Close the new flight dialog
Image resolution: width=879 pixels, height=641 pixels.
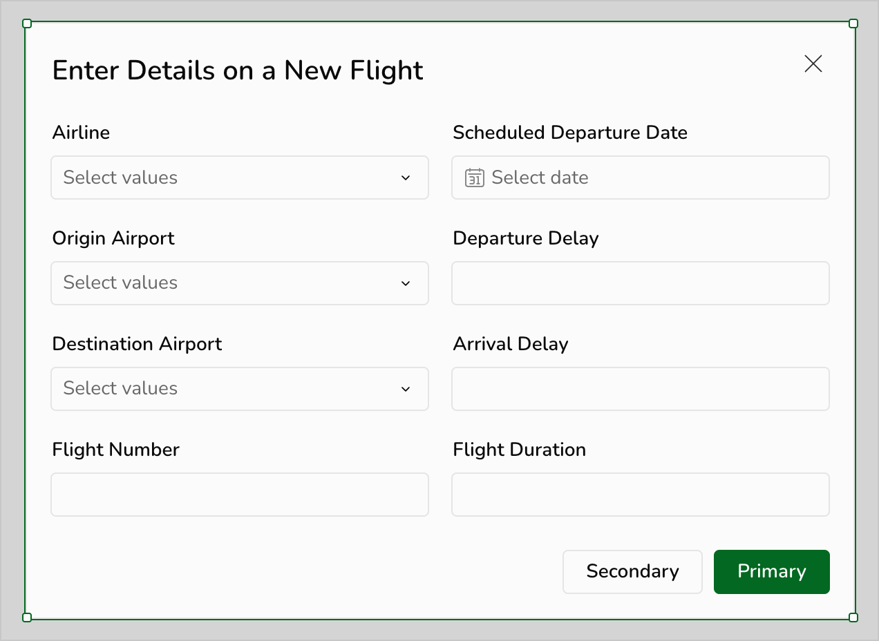pos(813,64)
